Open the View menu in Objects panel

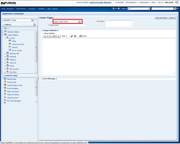click(6, 28)
